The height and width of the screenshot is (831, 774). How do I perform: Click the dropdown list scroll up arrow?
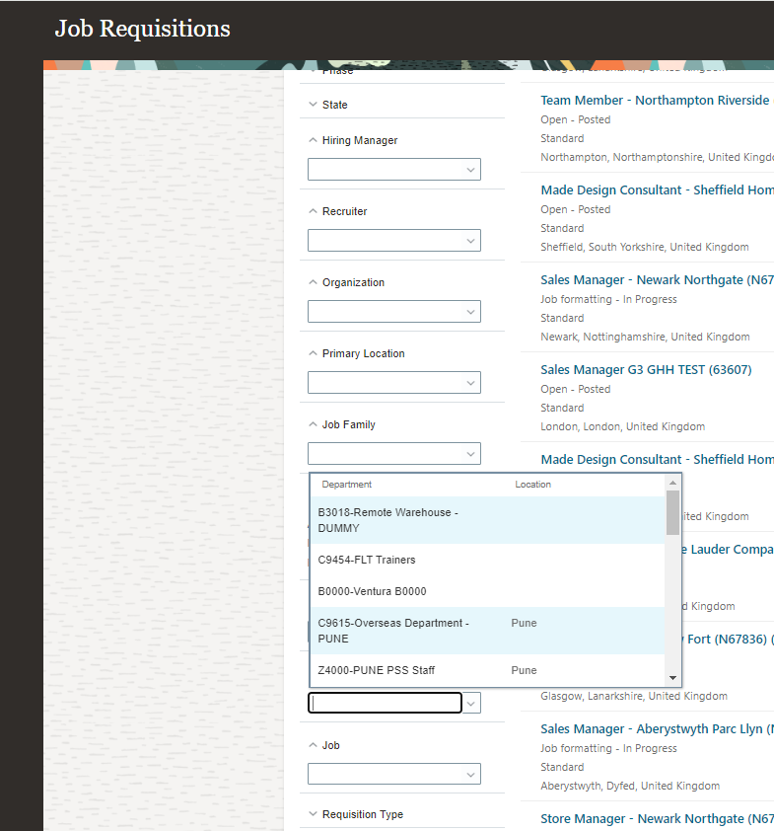672,483
